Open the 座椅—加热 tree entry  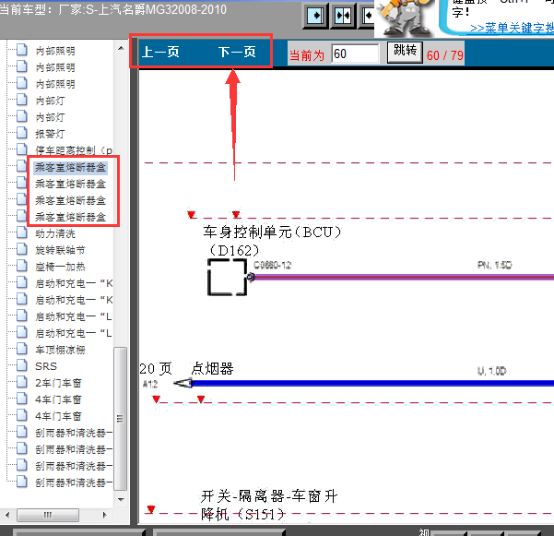(60, 267)
